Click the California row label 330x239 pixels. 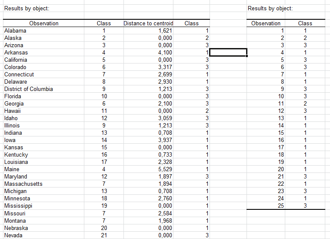(x=43, y=60)
